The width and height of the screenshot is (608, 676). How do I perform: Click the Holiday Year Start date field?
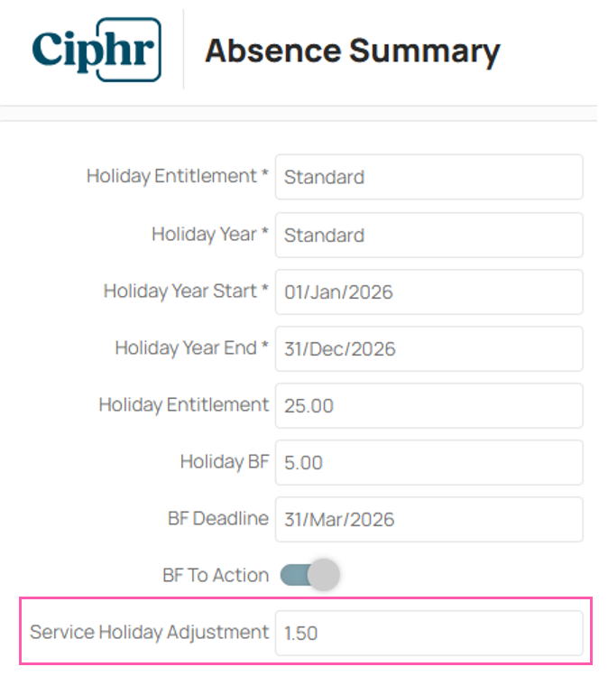[x=429, y=292]
